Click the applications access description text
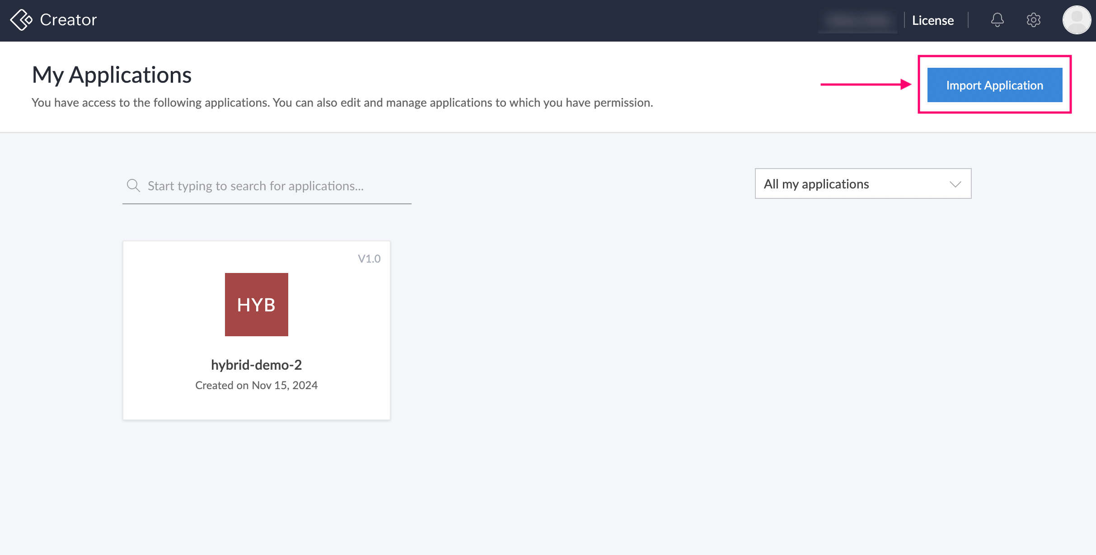This screenshot has height=555, width=1096. point(342,103)
